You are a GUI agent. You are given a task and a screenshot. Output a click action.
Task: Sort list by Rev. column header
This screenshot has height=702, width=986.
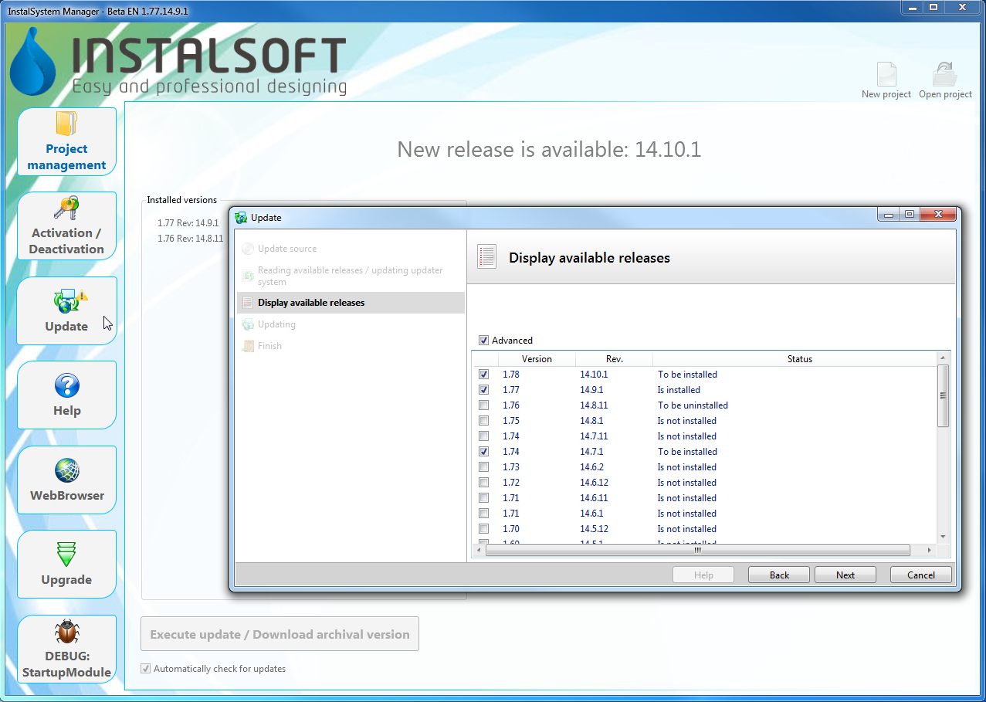coord(615,359)
